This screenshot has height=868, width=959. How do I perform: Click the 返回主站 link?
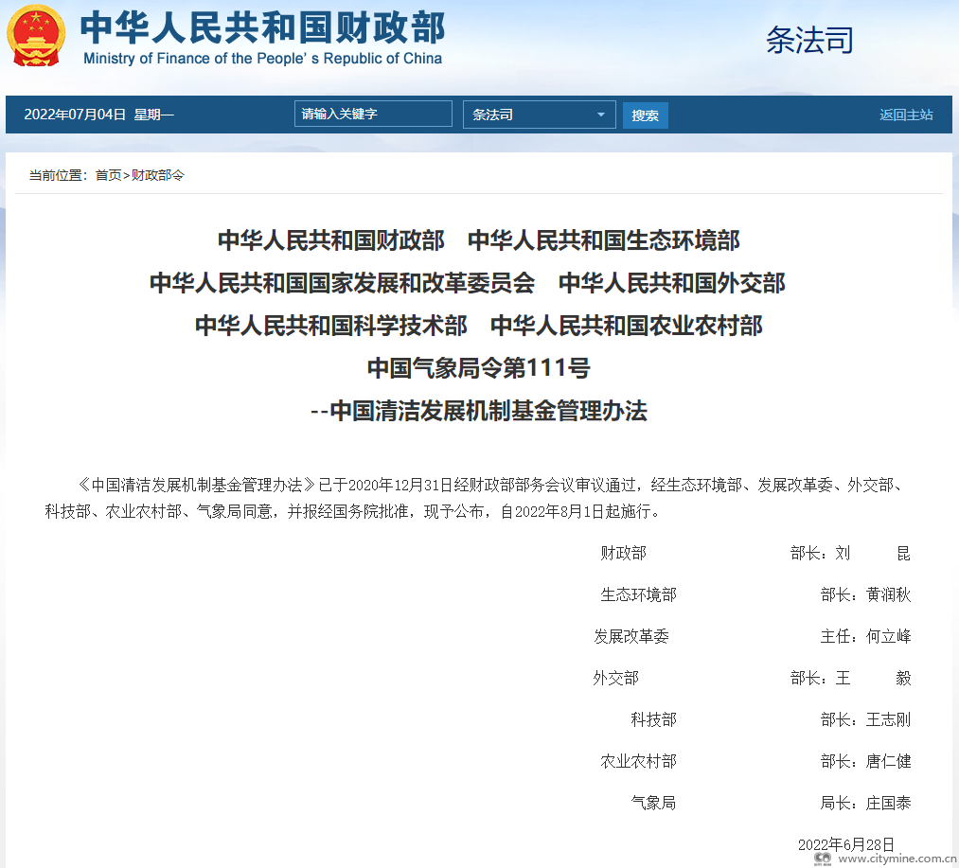coord(905,115)
